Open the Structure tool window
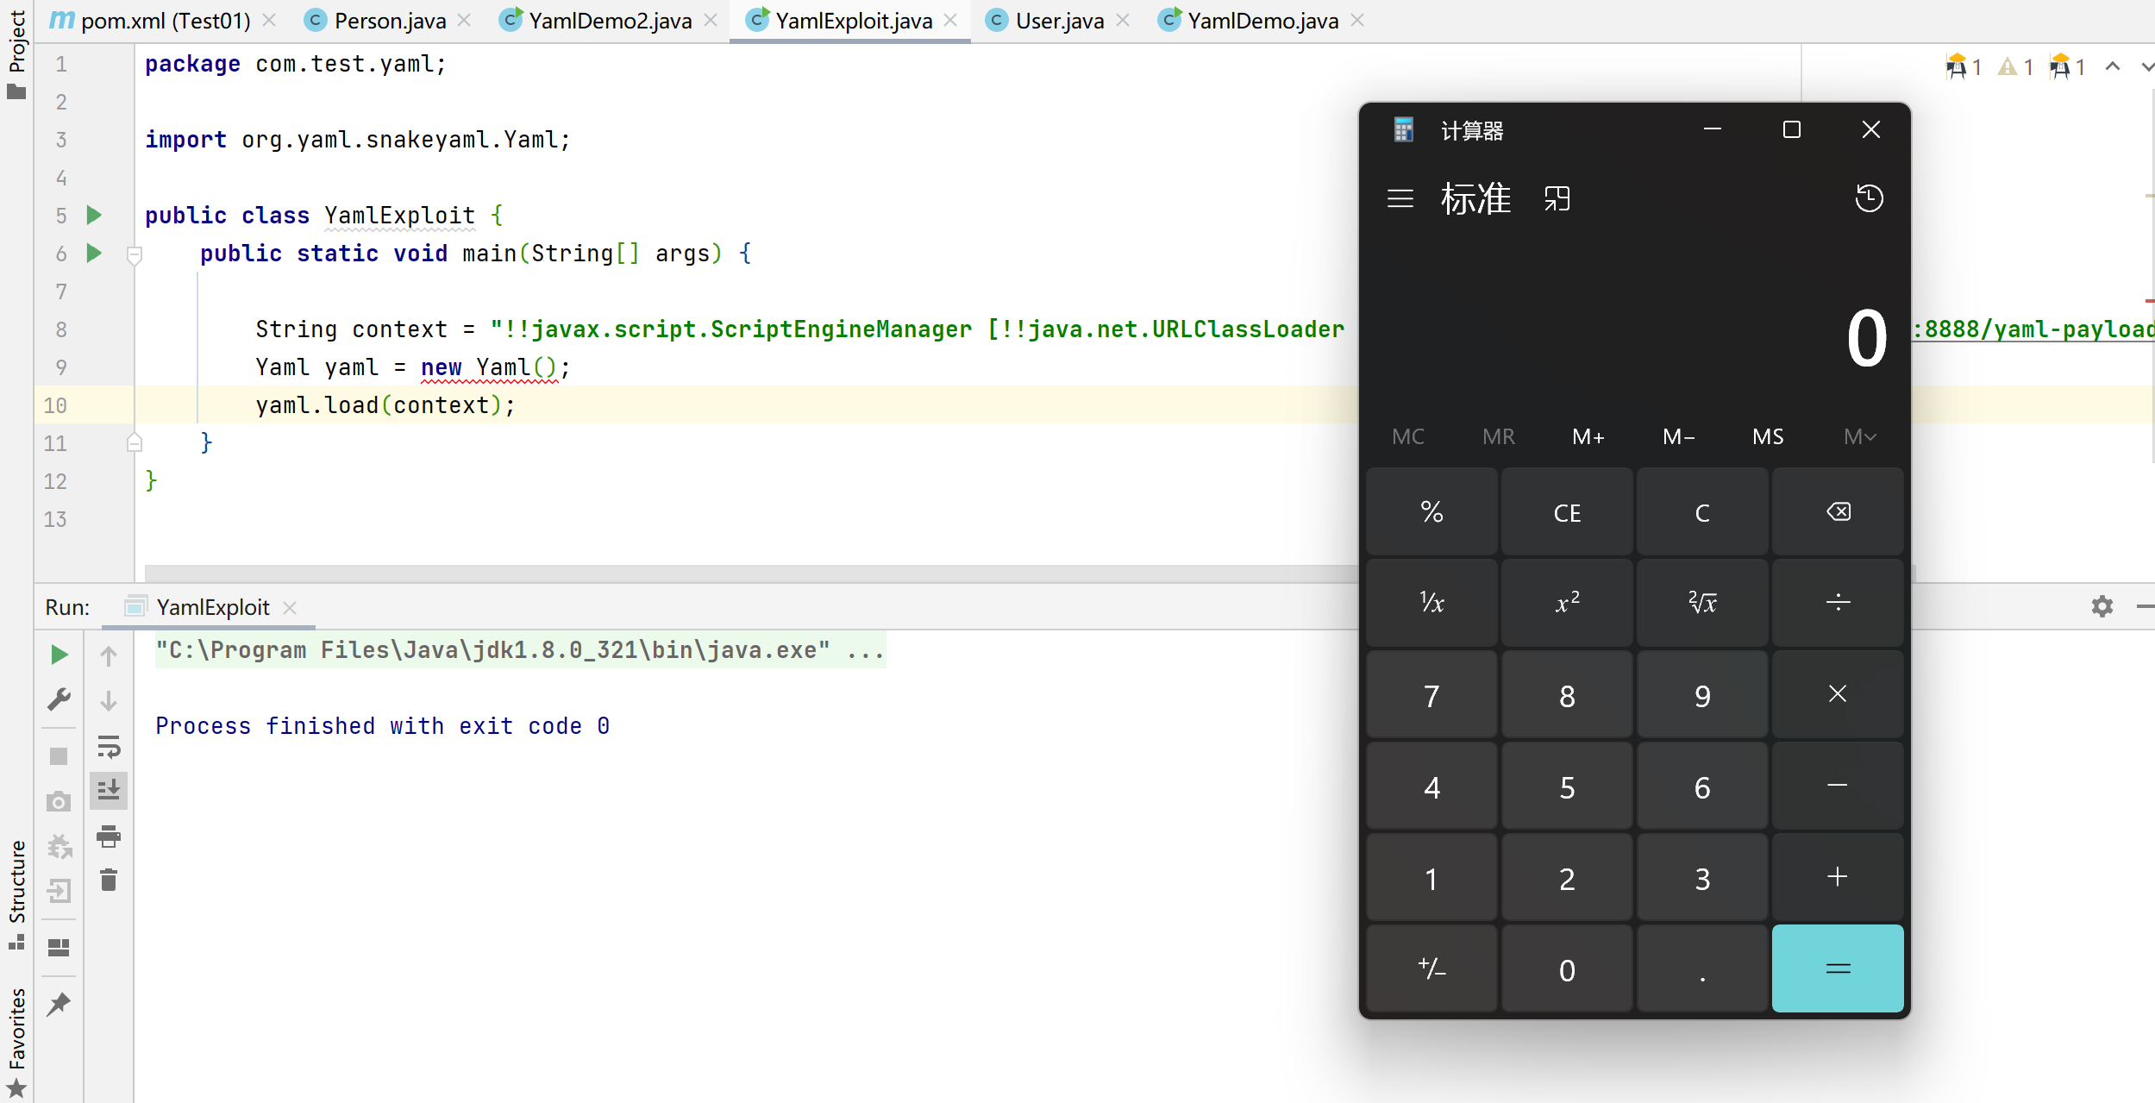Image resolution: width=2155 pixels, height=1103 pixels. [16, 894]
